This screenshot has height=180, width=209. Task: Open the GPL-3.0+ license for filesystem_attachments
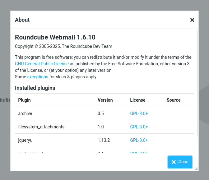(139, 127)
